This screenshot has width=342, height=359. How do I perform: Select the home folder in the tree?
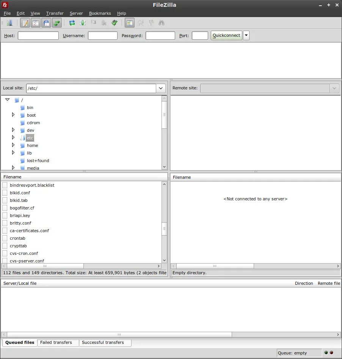32,145
